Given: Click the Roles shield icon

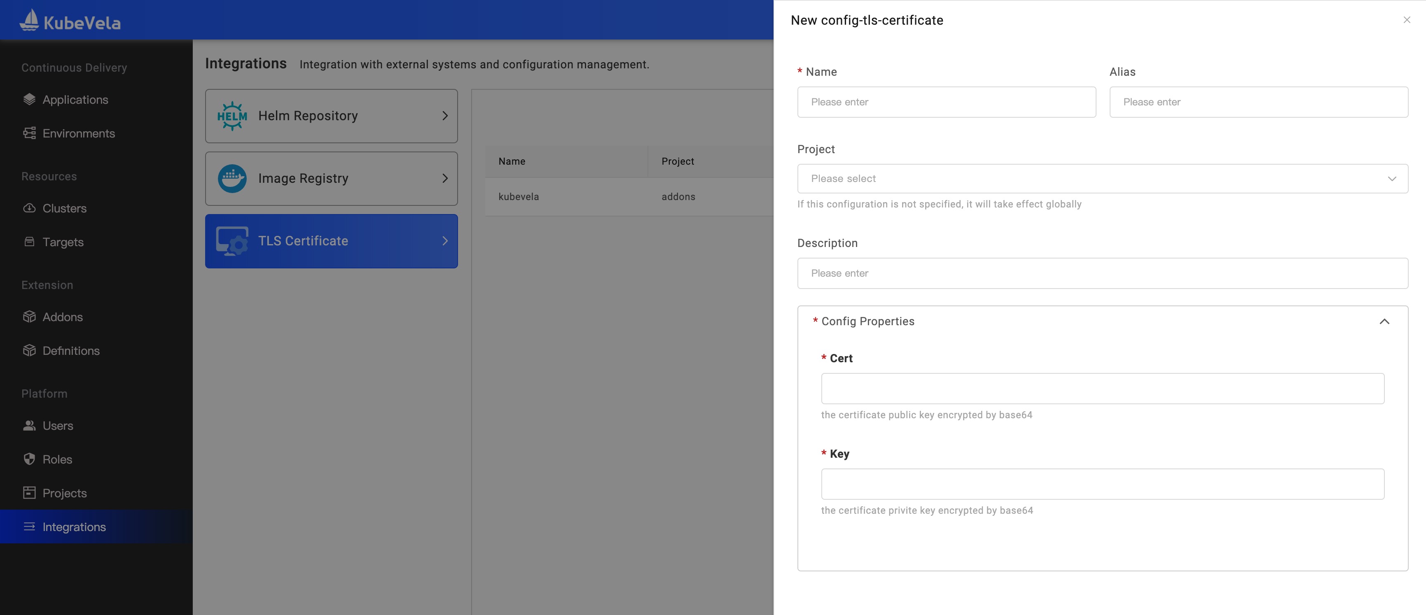Looking at the screenshot, I should (x=29, y=459).
